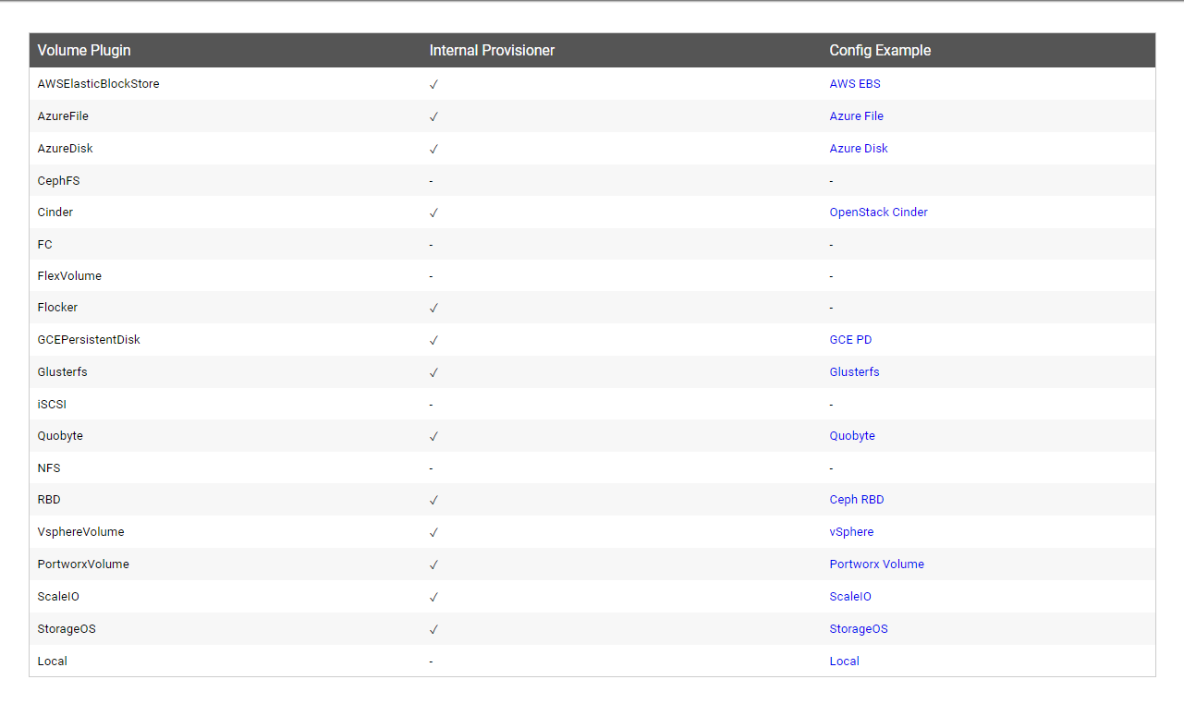Image resolution: width=1184 pixels, height=704 pixels.
Task: Click the checkmark in RBD row
Action: point(433,500)
